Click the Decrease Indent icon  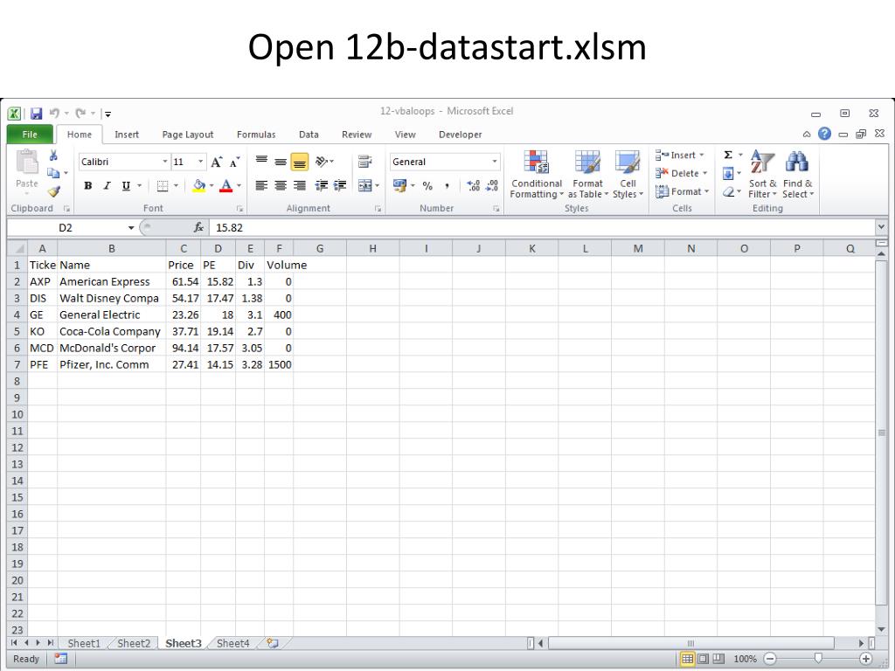pyautogui.click(x=322, y=185)
